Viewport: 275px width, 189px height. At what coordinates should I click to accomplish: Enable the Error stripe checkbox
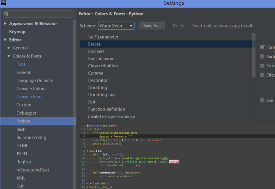[262, 66]
